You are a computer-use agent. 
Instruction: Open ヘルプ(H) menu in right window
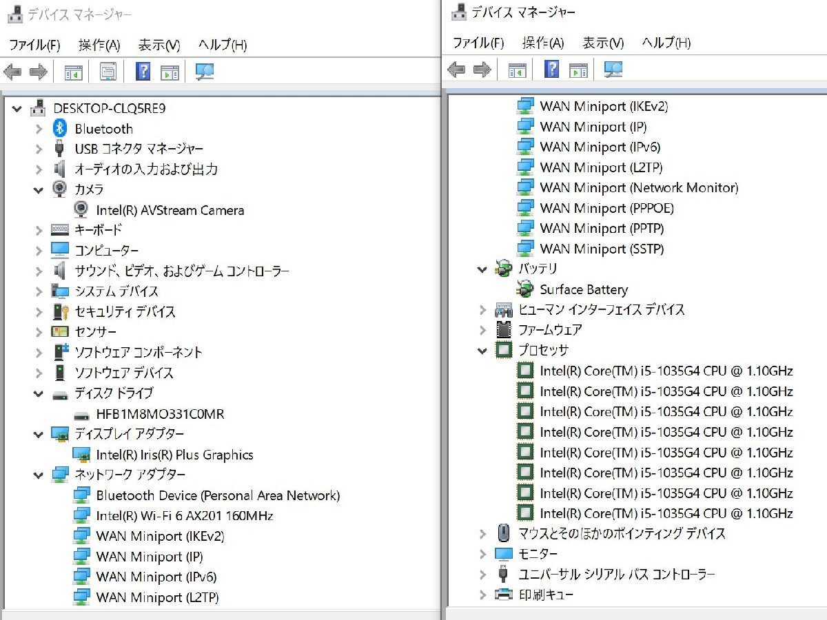click(666, 43)
